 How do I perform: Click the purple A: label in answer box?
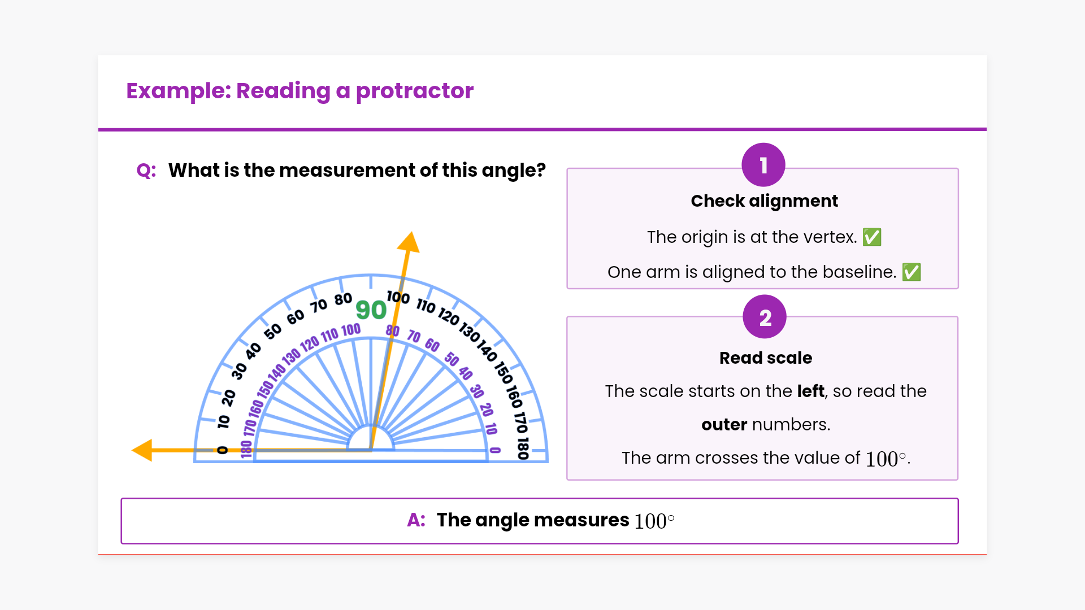pos(416,520)
